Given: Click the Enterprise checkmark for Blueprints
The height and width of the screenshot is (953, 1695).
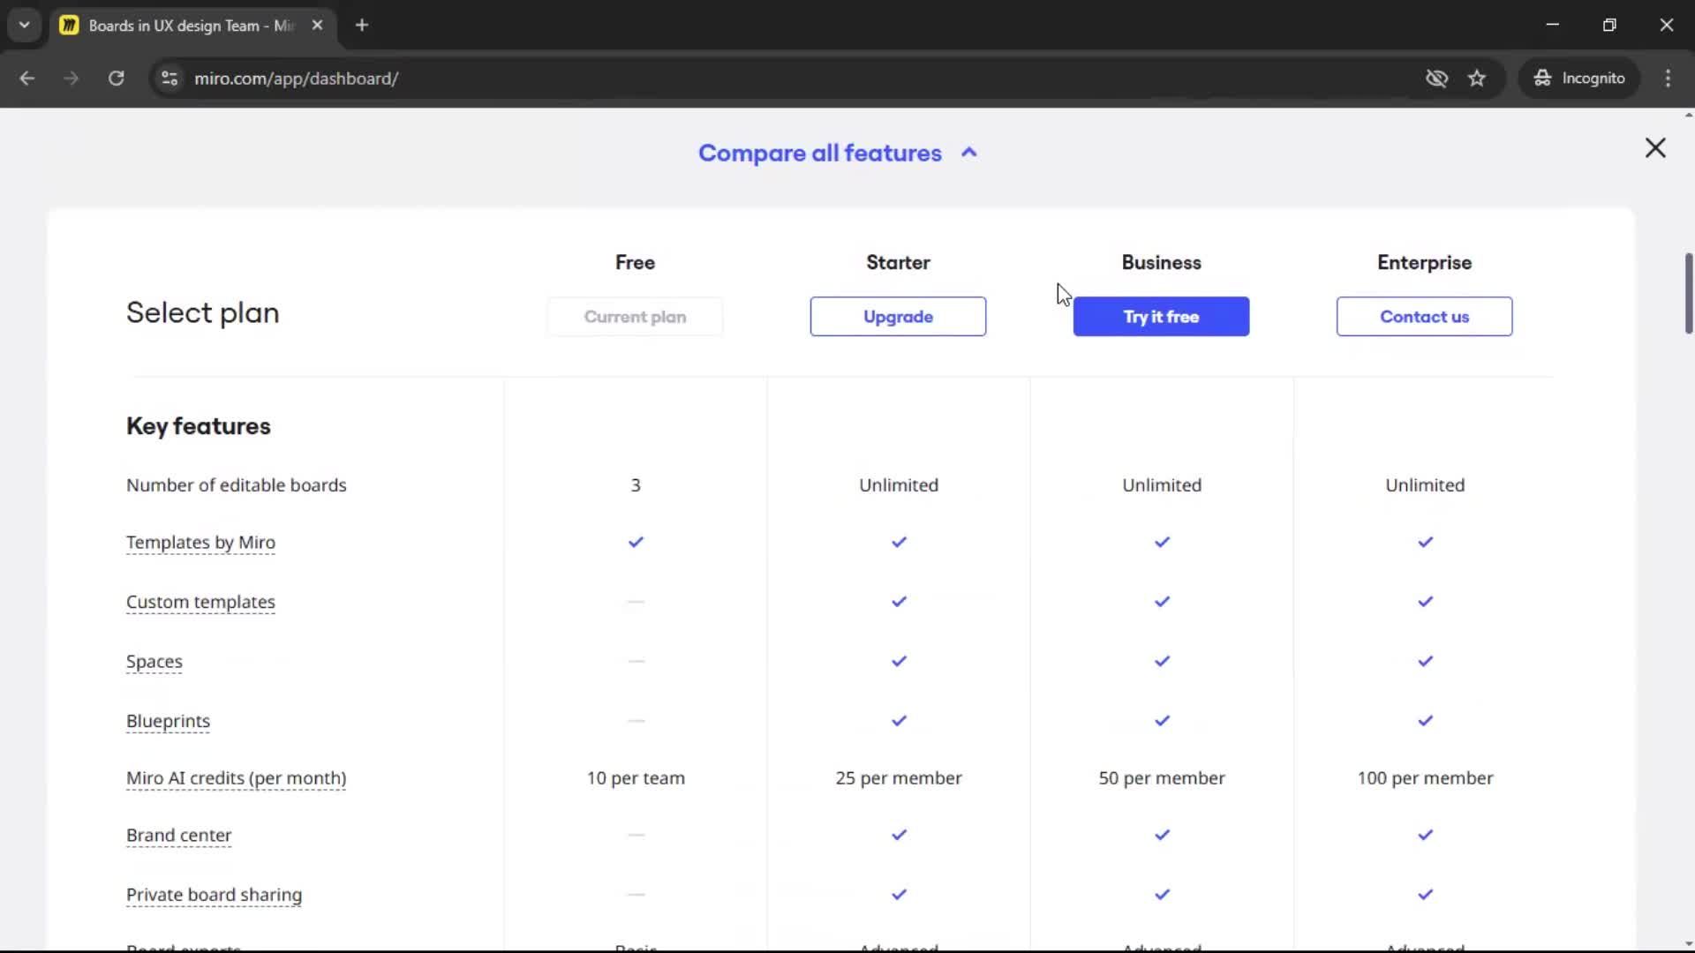Looking at the screenshot, I should click(1425, 721).
